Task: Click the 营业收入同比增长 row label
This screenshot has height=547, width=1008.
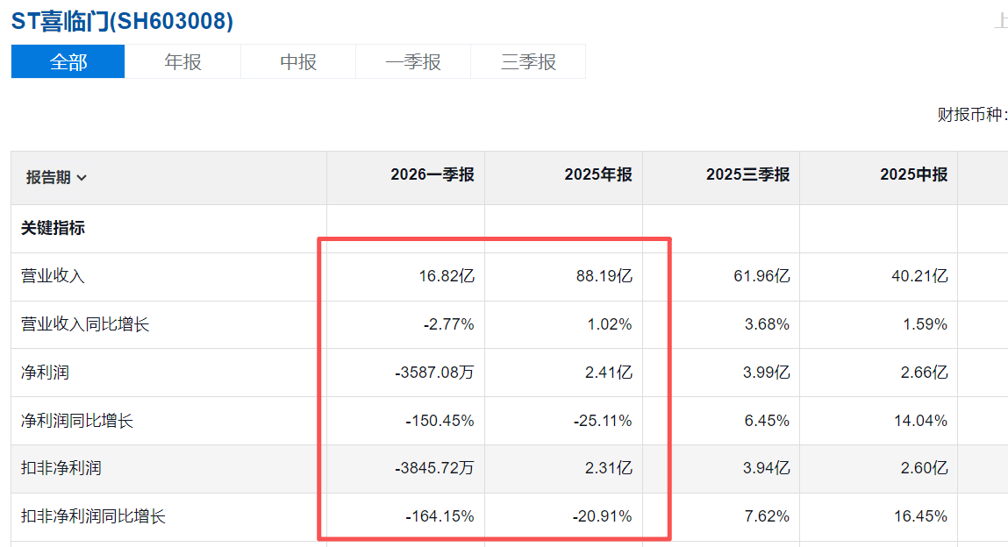Action: [85, 324]
